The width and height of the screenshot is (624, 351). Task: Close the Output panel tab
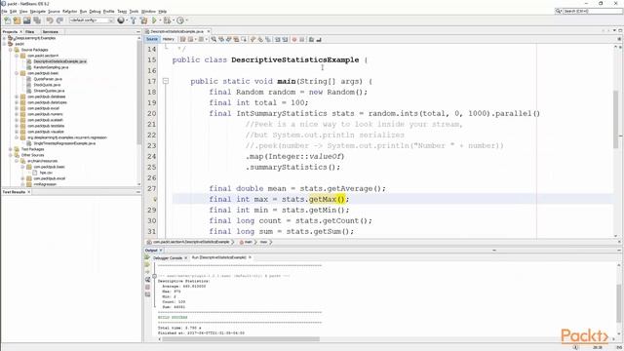(161, 251)
